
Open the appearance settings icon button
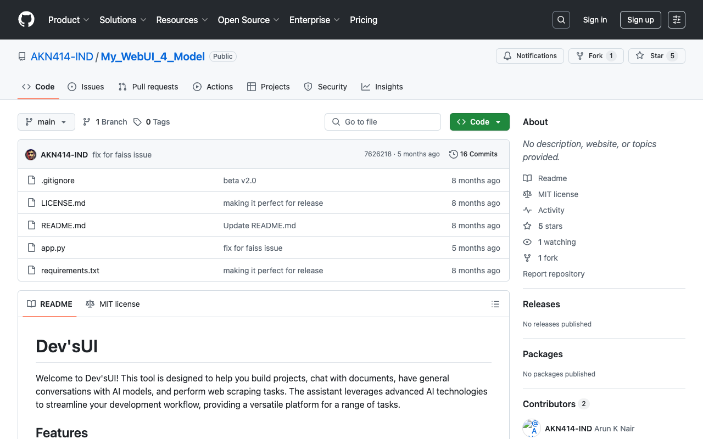tap(677, 20)
